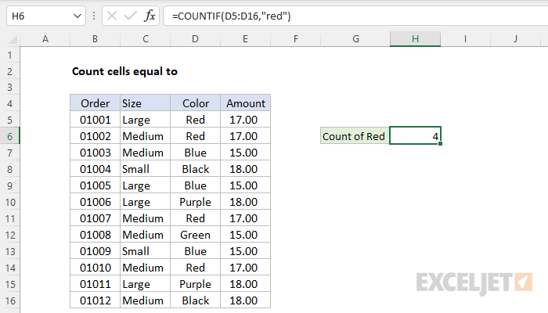This screenshot has width=548, height=313.
Task: Select the Small size cell in row 8
Action: point(146,169)
